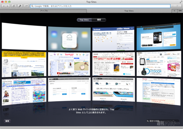Focus the 履歴を検索 history search field
The height and width of the screenshot is (129, 183).
coord(163,121)
